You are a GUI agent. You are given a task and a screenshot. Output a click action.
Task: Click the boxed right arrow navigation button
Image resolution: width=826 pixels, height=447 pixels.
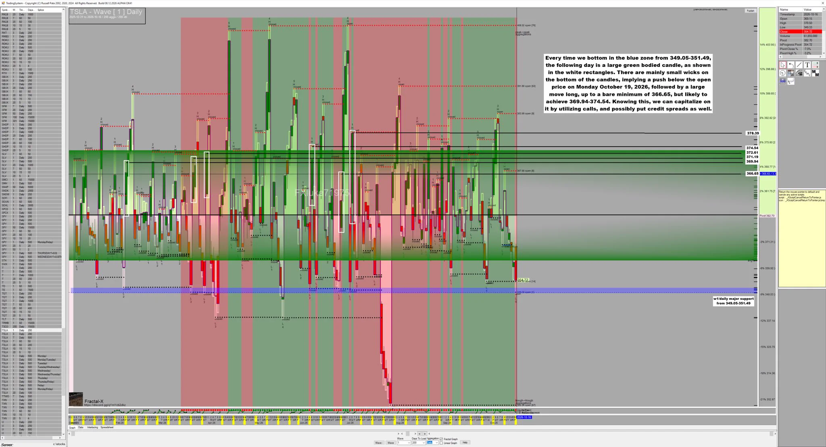point(425,434)
